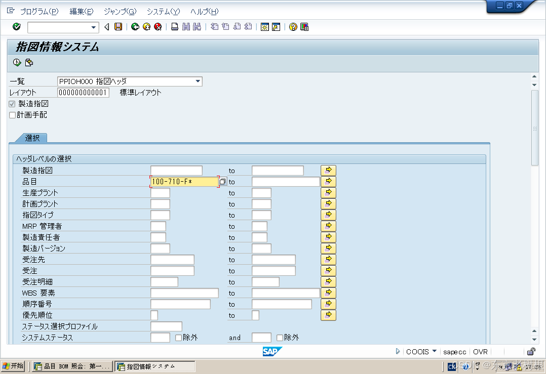Click the yellow Exit arrow icon
The width and height of the screenshot is (546, 374).
[x=146, y=27]
